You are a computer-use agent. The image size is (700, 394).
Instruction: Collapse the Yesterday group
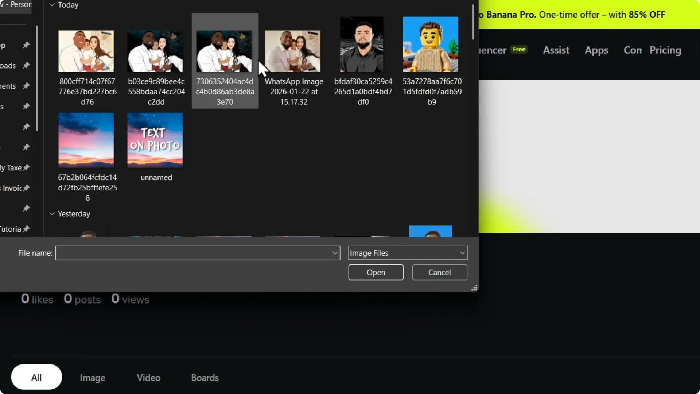[x=52, y=213]
